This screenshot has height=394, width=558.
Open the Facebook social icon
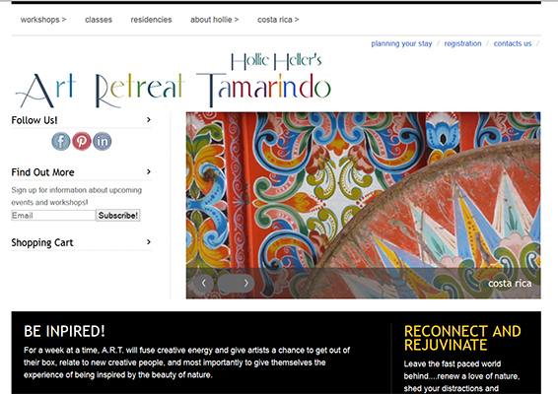pos(61,141)
